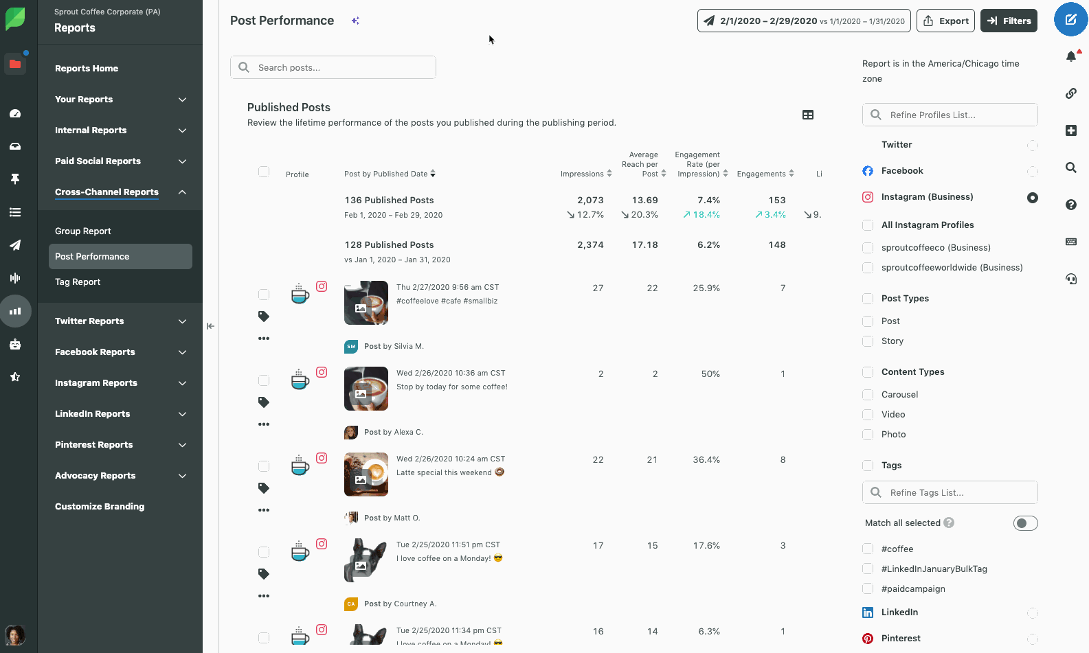
Task: Open the search magnifier in right rail
Action: click(1071, 168)
